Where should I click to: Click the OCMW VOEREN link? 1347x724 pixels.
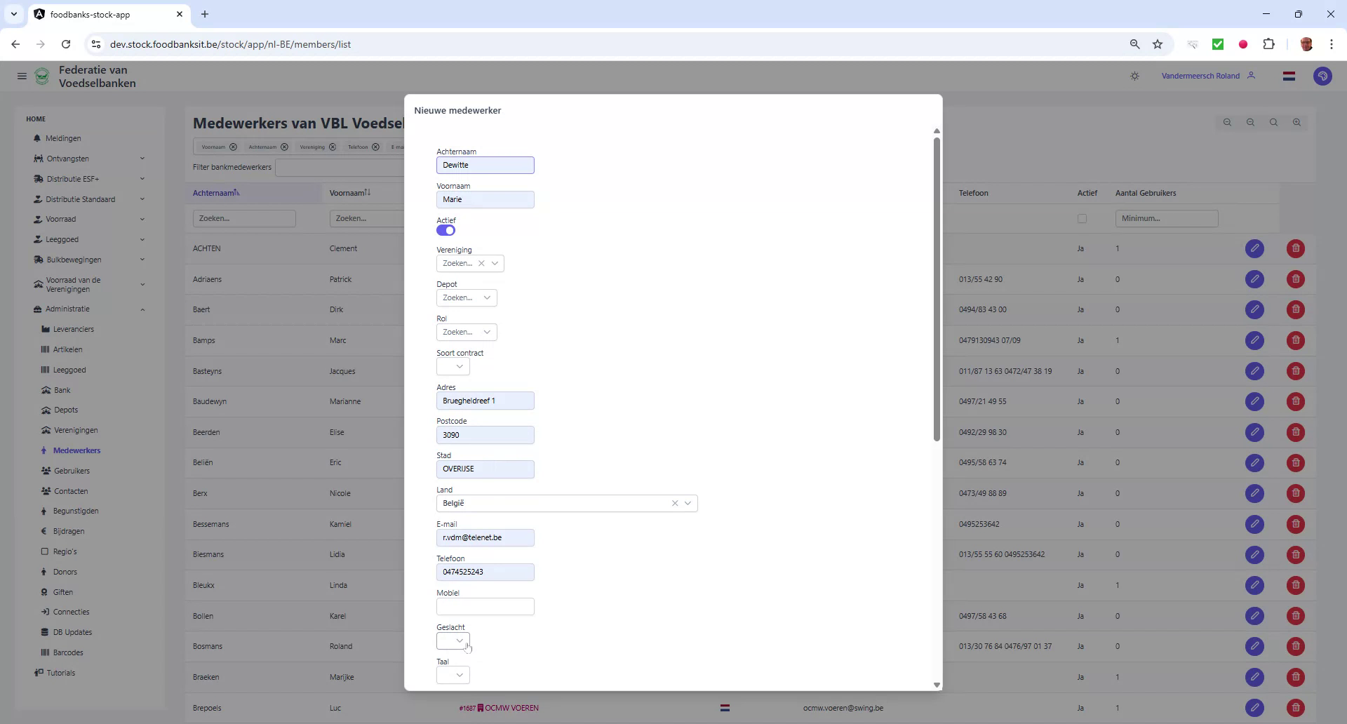pyautogui.click(x=512, y=708)
